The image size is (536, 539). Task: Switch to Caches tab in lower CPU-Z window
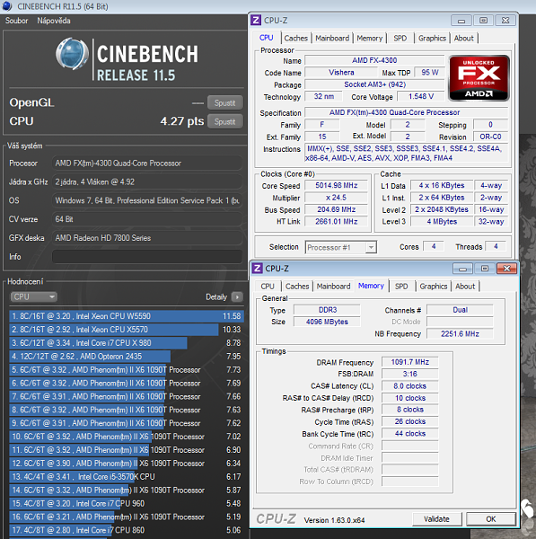tap(297, 287)
